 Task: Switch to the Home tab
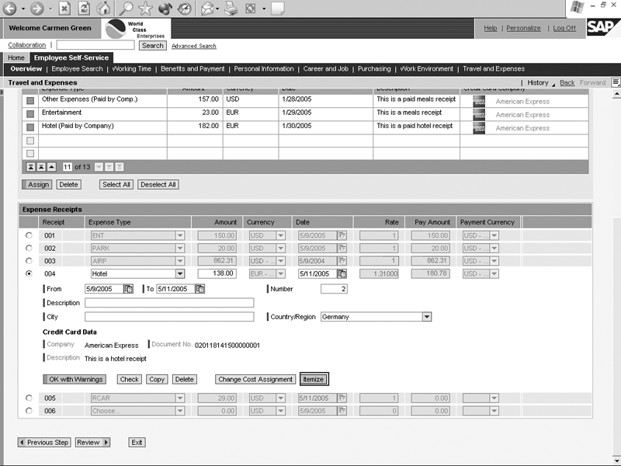pyautogui.click(x=16, y=57)
